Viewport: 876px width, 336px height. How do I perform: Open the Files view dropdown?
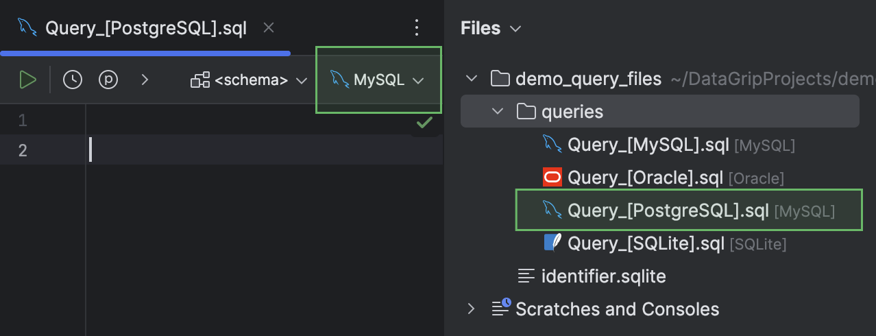tap(491, 28)
